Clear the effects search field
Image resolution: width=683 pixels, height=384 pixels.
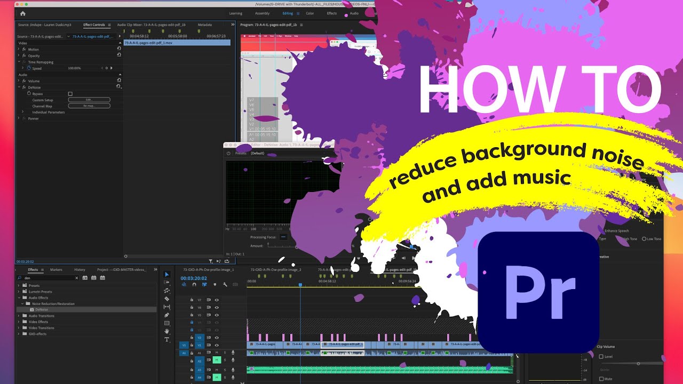coord(77,278)
